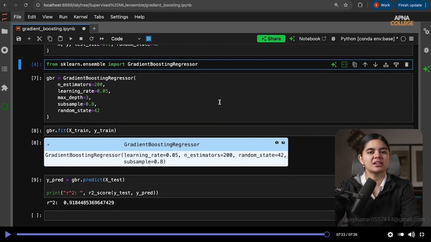This screenshot has height=242, width=431.
Task: Open the Run menu
Action: click(x=63, y=17)
